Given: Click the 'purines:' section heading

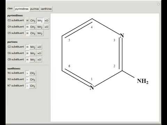Looking at the screenshot, I should point(13,42).
